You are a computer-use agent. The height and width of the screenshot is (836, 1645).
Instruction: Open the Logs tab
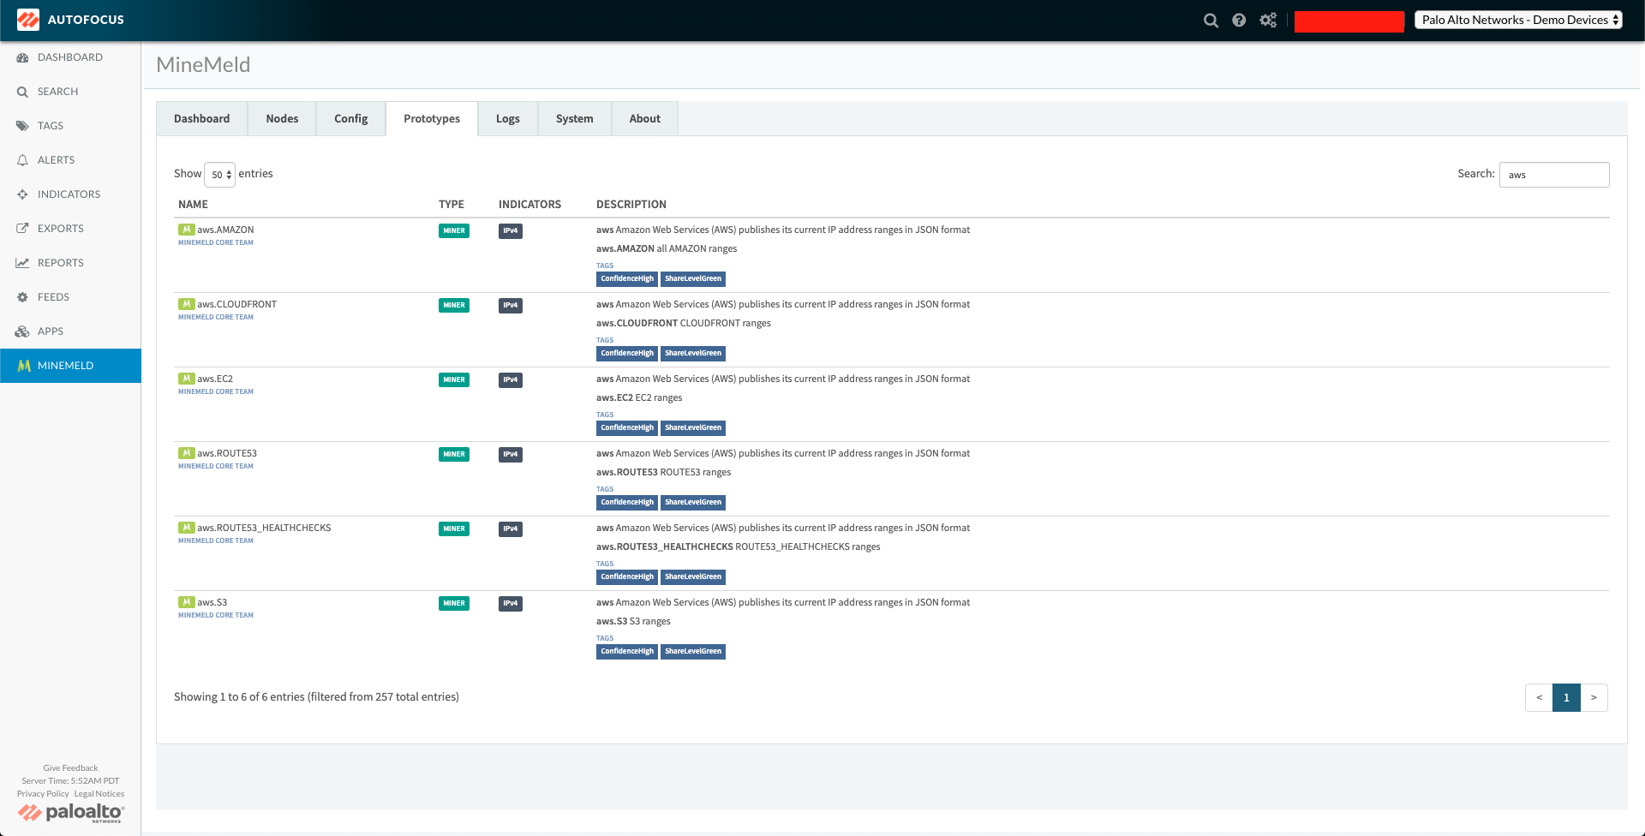pos(507,119)
